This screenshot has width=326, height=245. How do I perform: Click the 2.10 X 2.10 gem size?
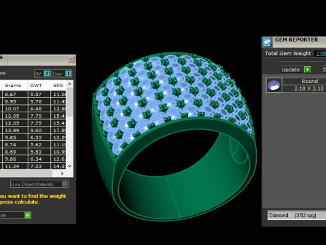click(304, 88)
